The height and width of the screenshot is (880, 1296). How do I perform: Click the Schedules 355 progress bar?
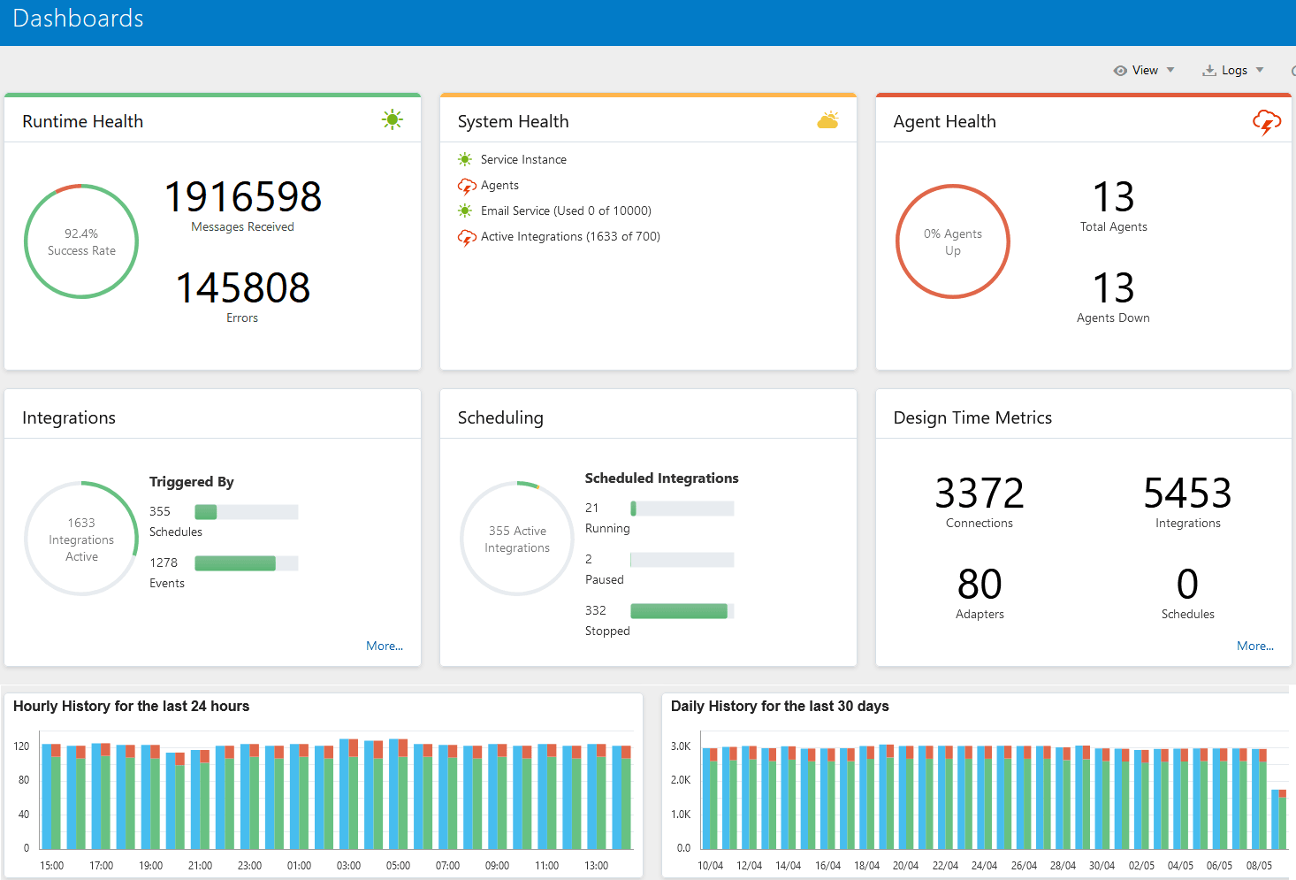246,511
